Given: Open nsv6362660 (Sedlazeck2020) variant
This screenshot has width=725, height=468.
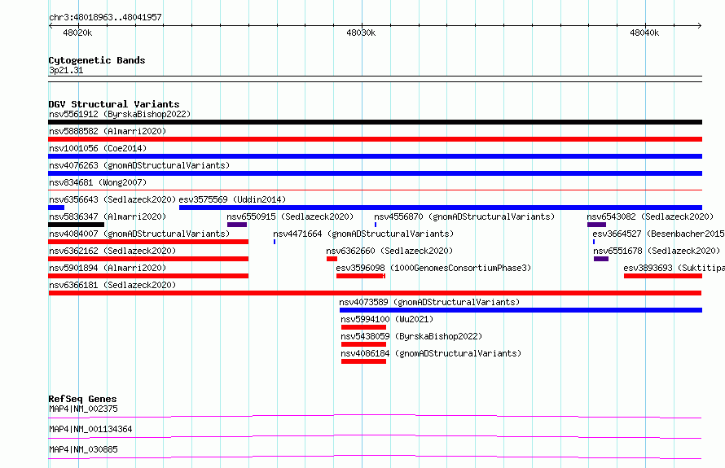Looking at the screenshot, I should (389, 251).
